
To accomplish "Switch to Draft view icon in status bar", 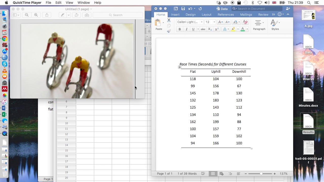I will (x=238, y=174).
